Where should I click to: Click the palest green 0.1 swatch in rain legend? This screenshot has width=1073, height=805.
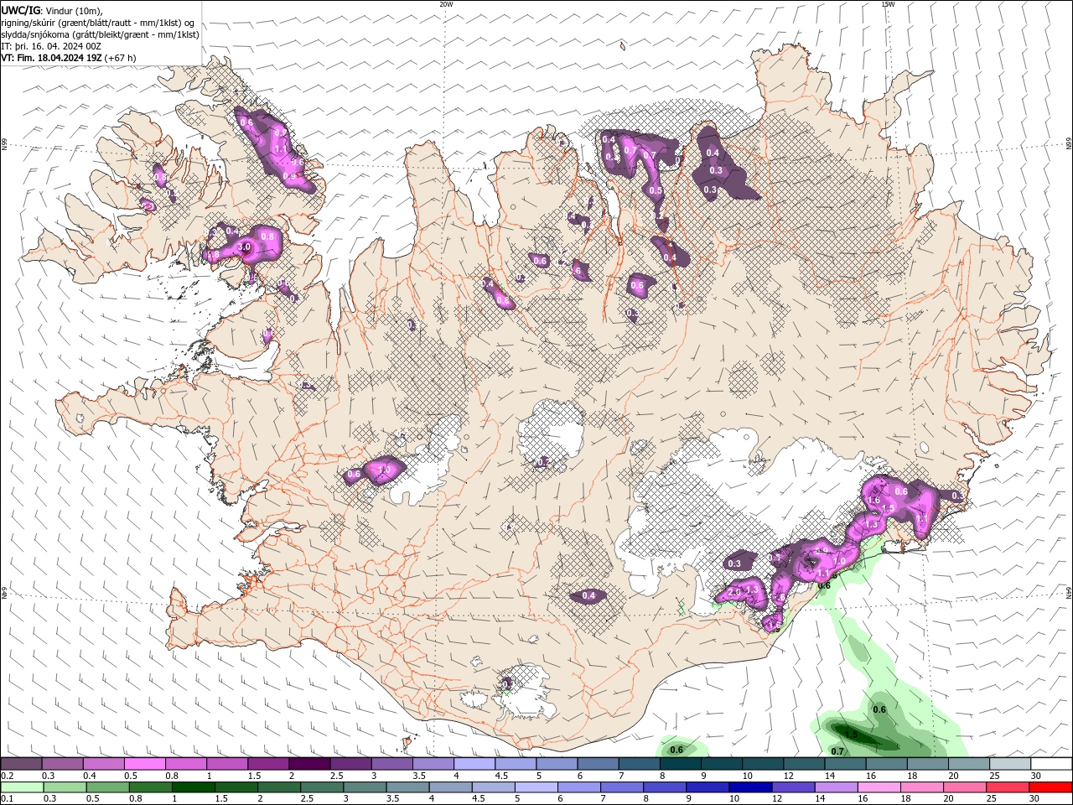pyautogui.click(x=22, y=787)
